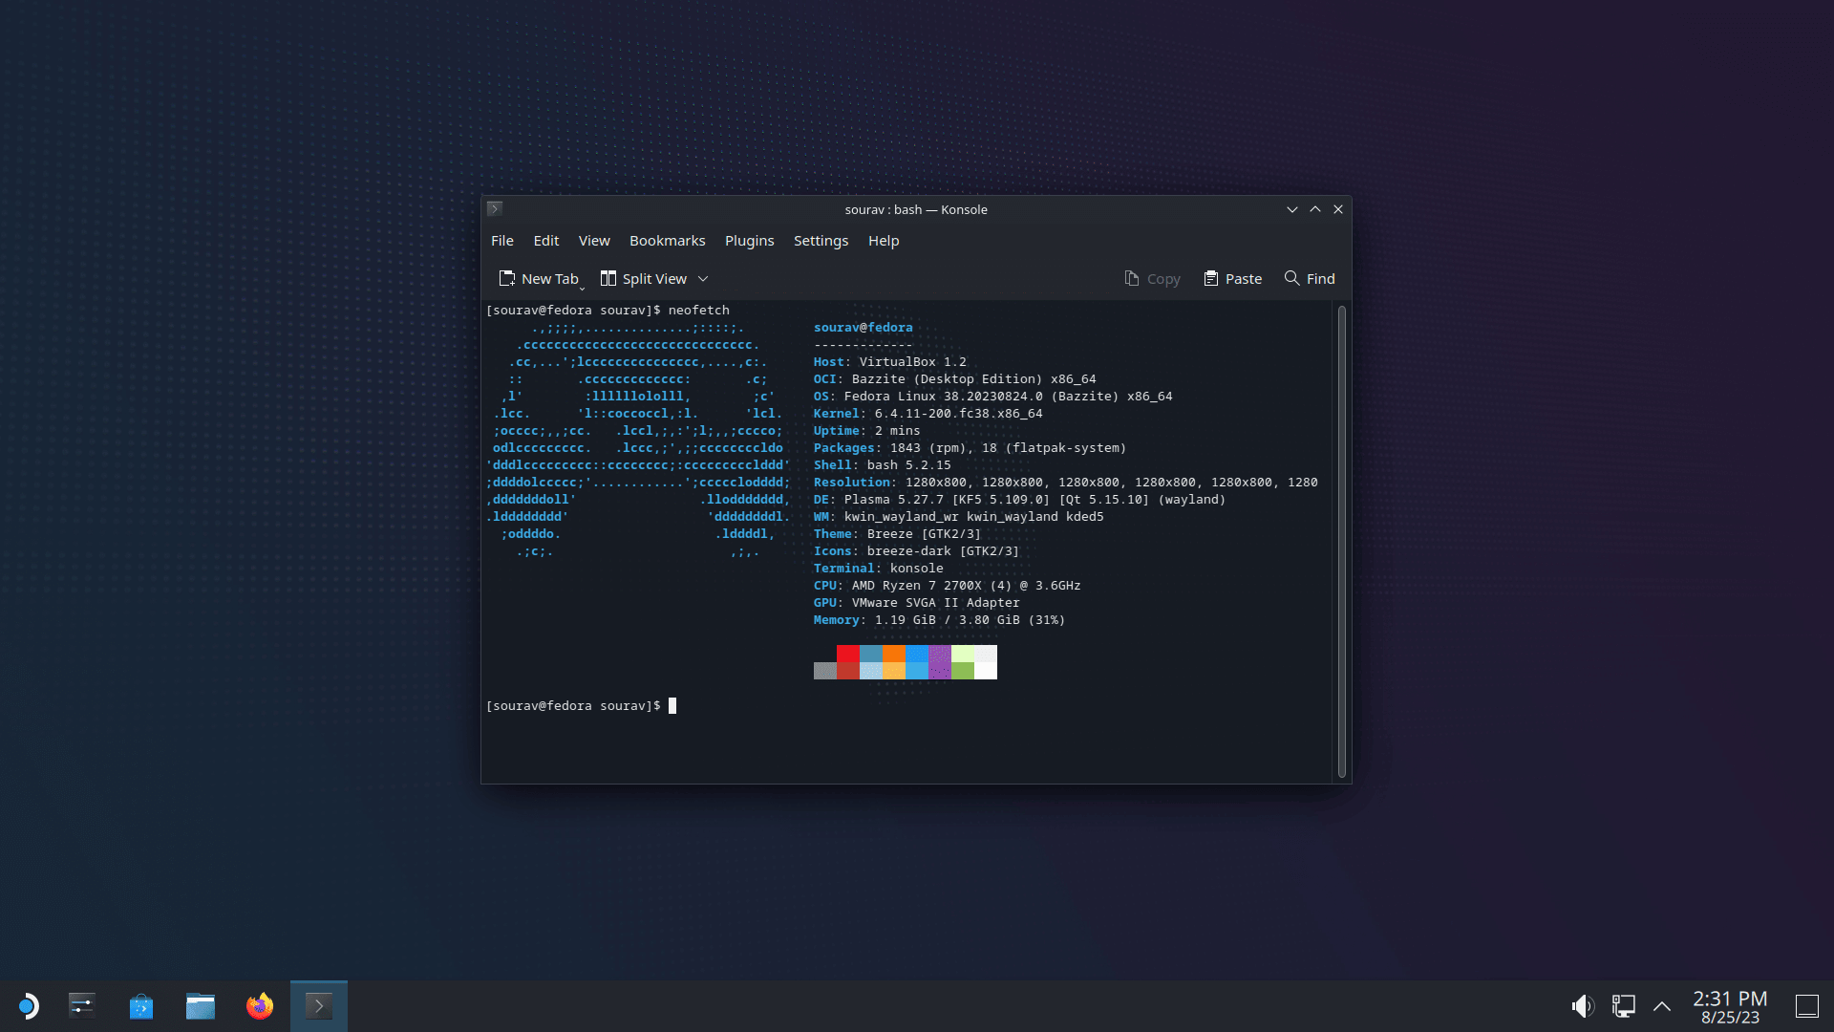Click the View menu option
The height and width of the screenshot is (1032, 1834).
(593, 241)
